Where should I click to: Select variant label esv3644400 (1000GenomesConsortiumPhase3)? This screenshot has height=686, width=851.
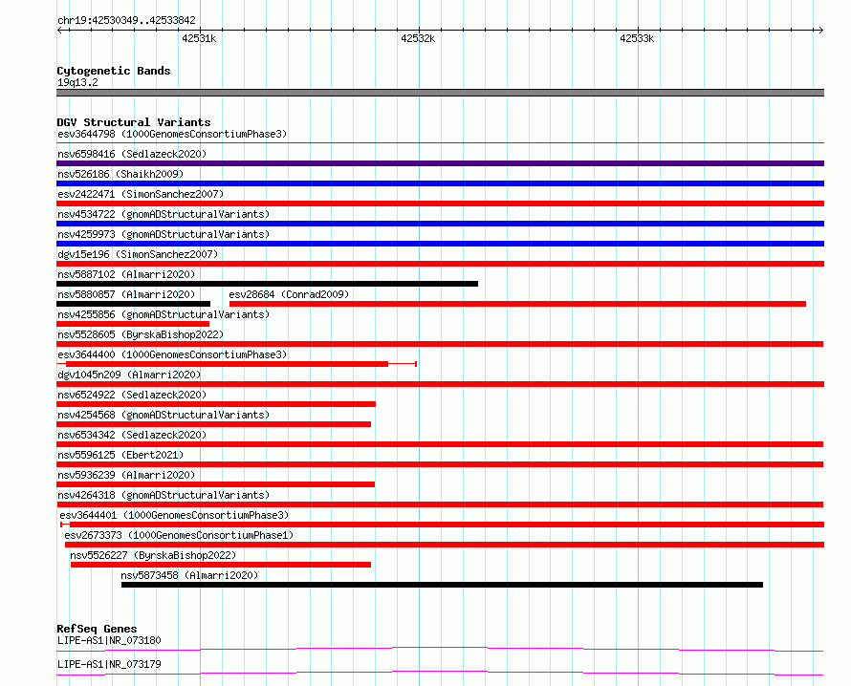coord(172,354)
